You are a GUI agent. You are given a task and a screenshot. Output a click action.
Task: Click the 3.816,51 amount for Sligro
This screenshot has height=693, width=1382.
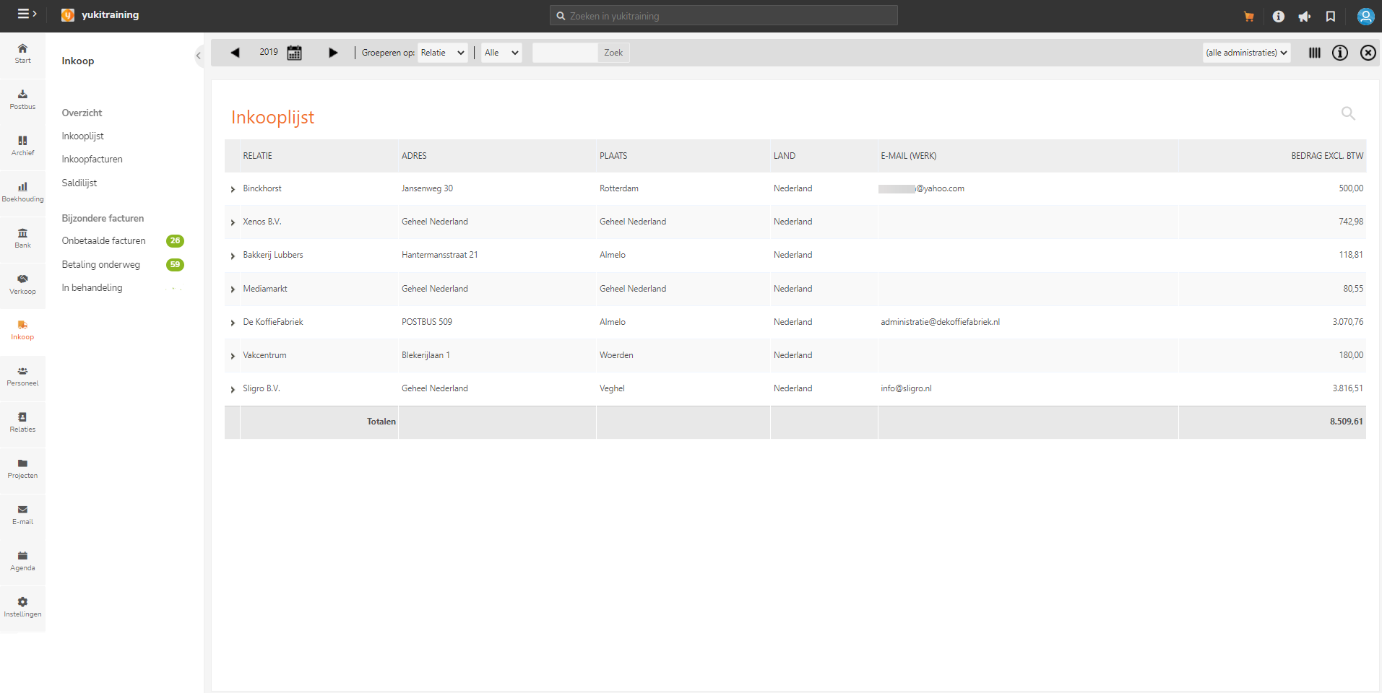pos(1348,388)
